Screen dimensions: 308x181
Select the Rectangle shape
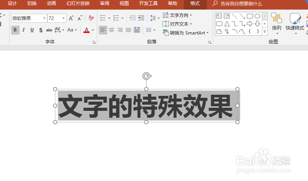[x=250, y=16]
